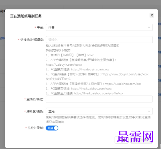Click the text https://live.kuaishou.com/xxxx
The width and height of the screenshot is (161, 149).
click(91, 89)
